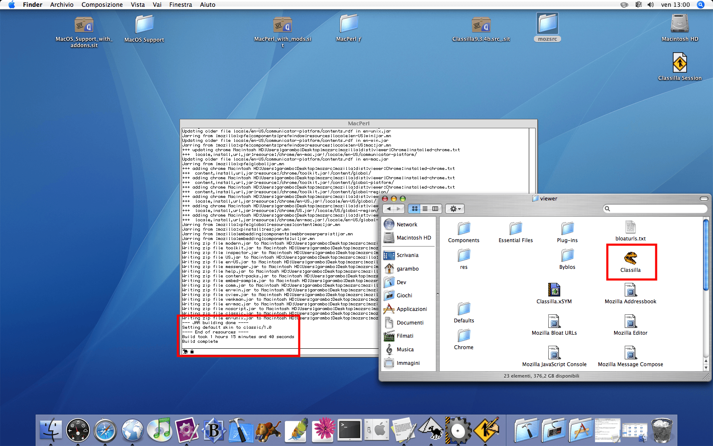The image size is (713, 446).
Task: Click the viewer window search field
Action: (655, 209)
